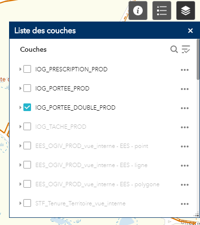Click the layer list vertical scrollbar

pos(198,60)
